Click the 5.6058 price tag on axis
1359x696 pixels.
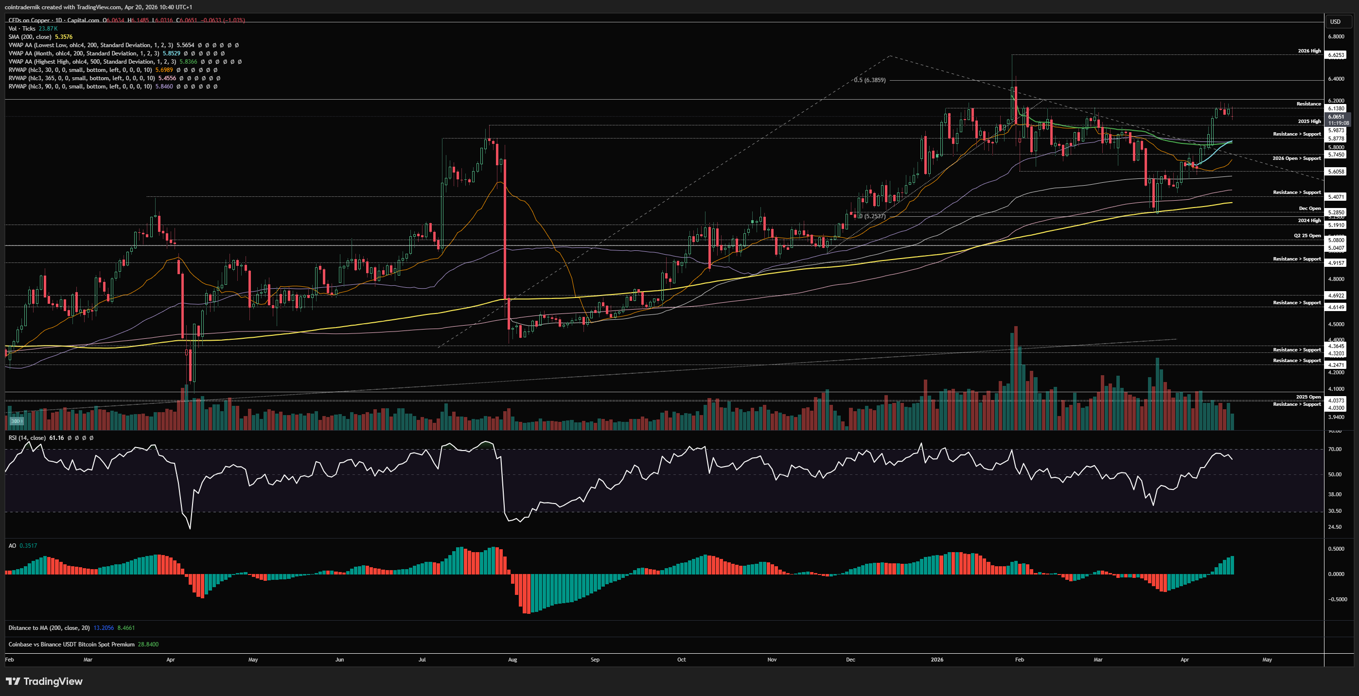pos(1336,172)
